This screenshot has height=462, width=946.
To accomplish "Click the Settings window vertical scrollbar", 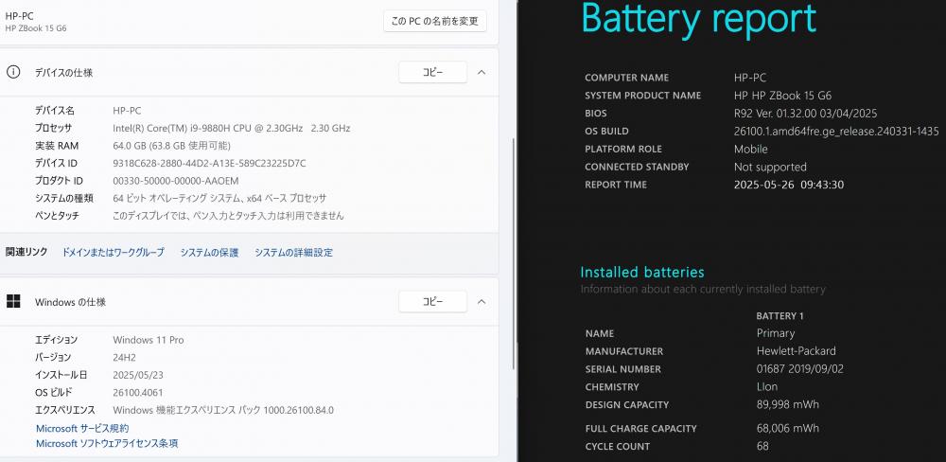I will tap(514, 254).
